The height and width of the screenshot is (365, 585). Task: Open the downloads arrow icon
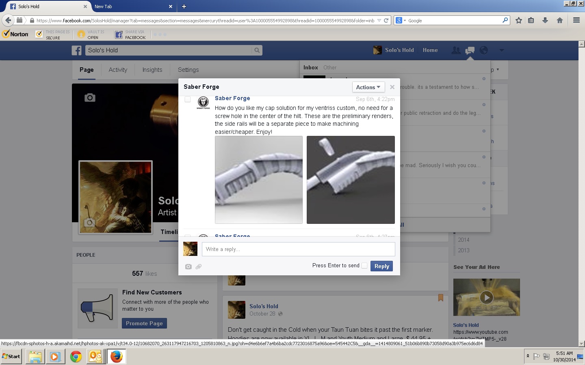(x=545, y=20)
